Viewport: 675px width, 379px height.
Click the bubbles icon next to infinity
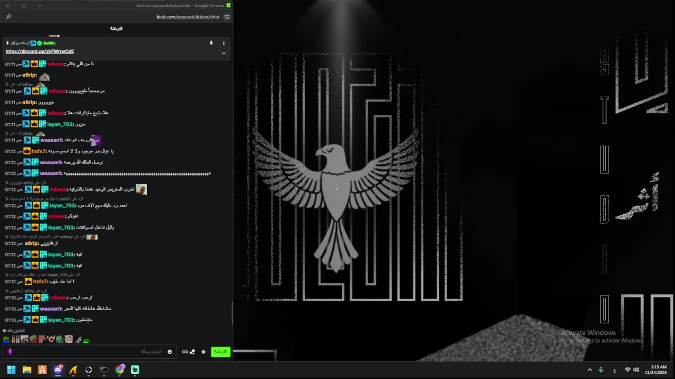pos(192,352)
